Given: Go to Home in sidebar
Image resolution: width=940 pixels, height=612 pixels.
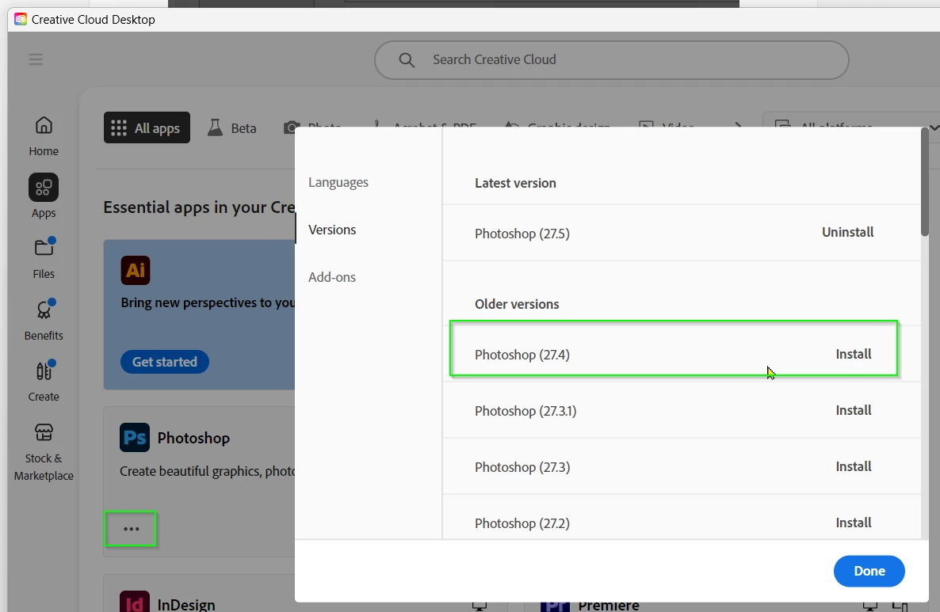Looking at the screenshot, I should [x=44, y=136].
